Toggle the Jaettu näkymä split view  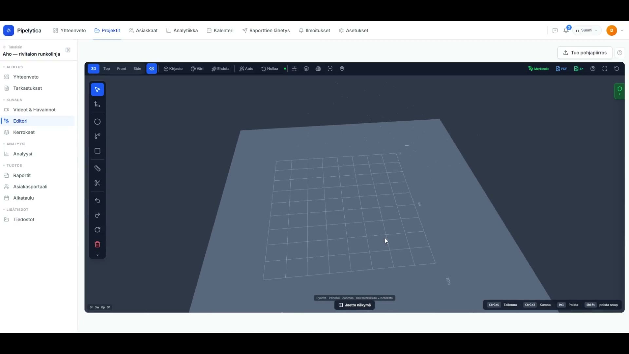pyautogui.click(x=354, y=305)
